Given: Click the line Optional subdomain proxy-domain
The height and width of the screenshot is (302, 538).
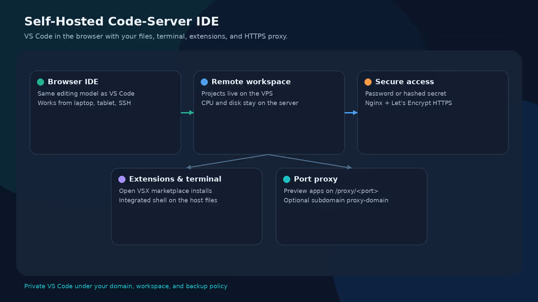Looking at the screenshot, I should click(x=336, y=200).
